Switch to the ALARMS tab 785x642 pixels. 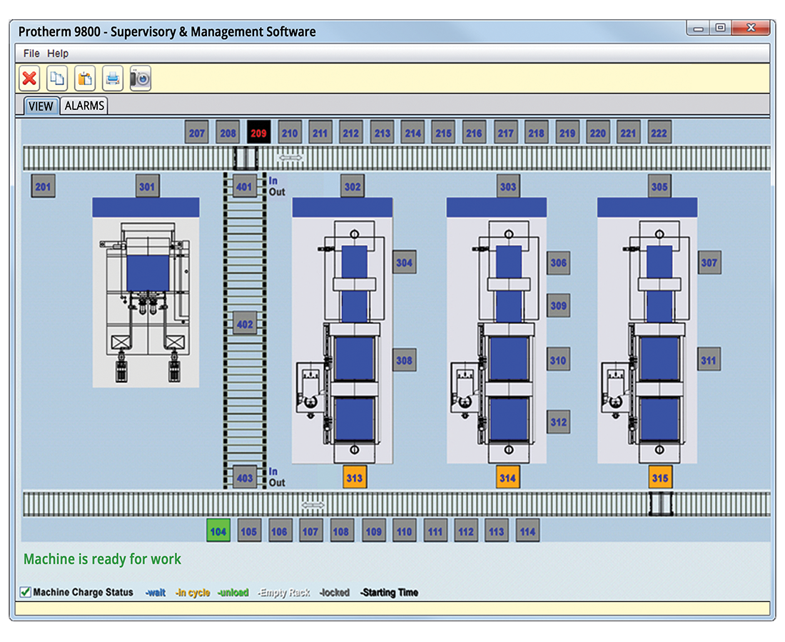point(84,106)
